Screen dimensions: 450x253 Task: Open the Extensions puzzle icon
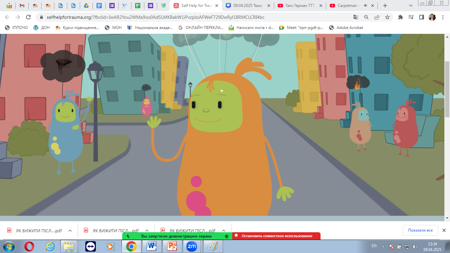tap(401, 17)
